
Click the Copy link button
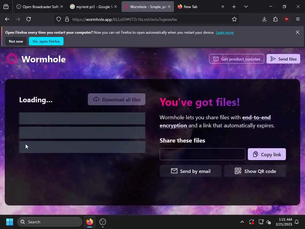[x=267, y=154]
